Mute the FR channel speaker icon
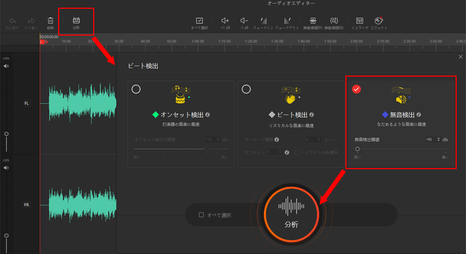466x254 pixels. point(6,168)
